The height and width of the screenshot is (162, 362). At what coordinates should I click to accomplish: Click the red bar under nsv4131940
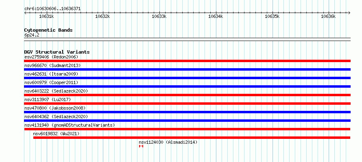click(187, 129)
